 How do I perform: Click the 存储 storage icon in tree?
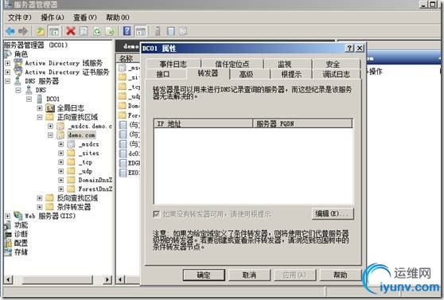[8, 251]
